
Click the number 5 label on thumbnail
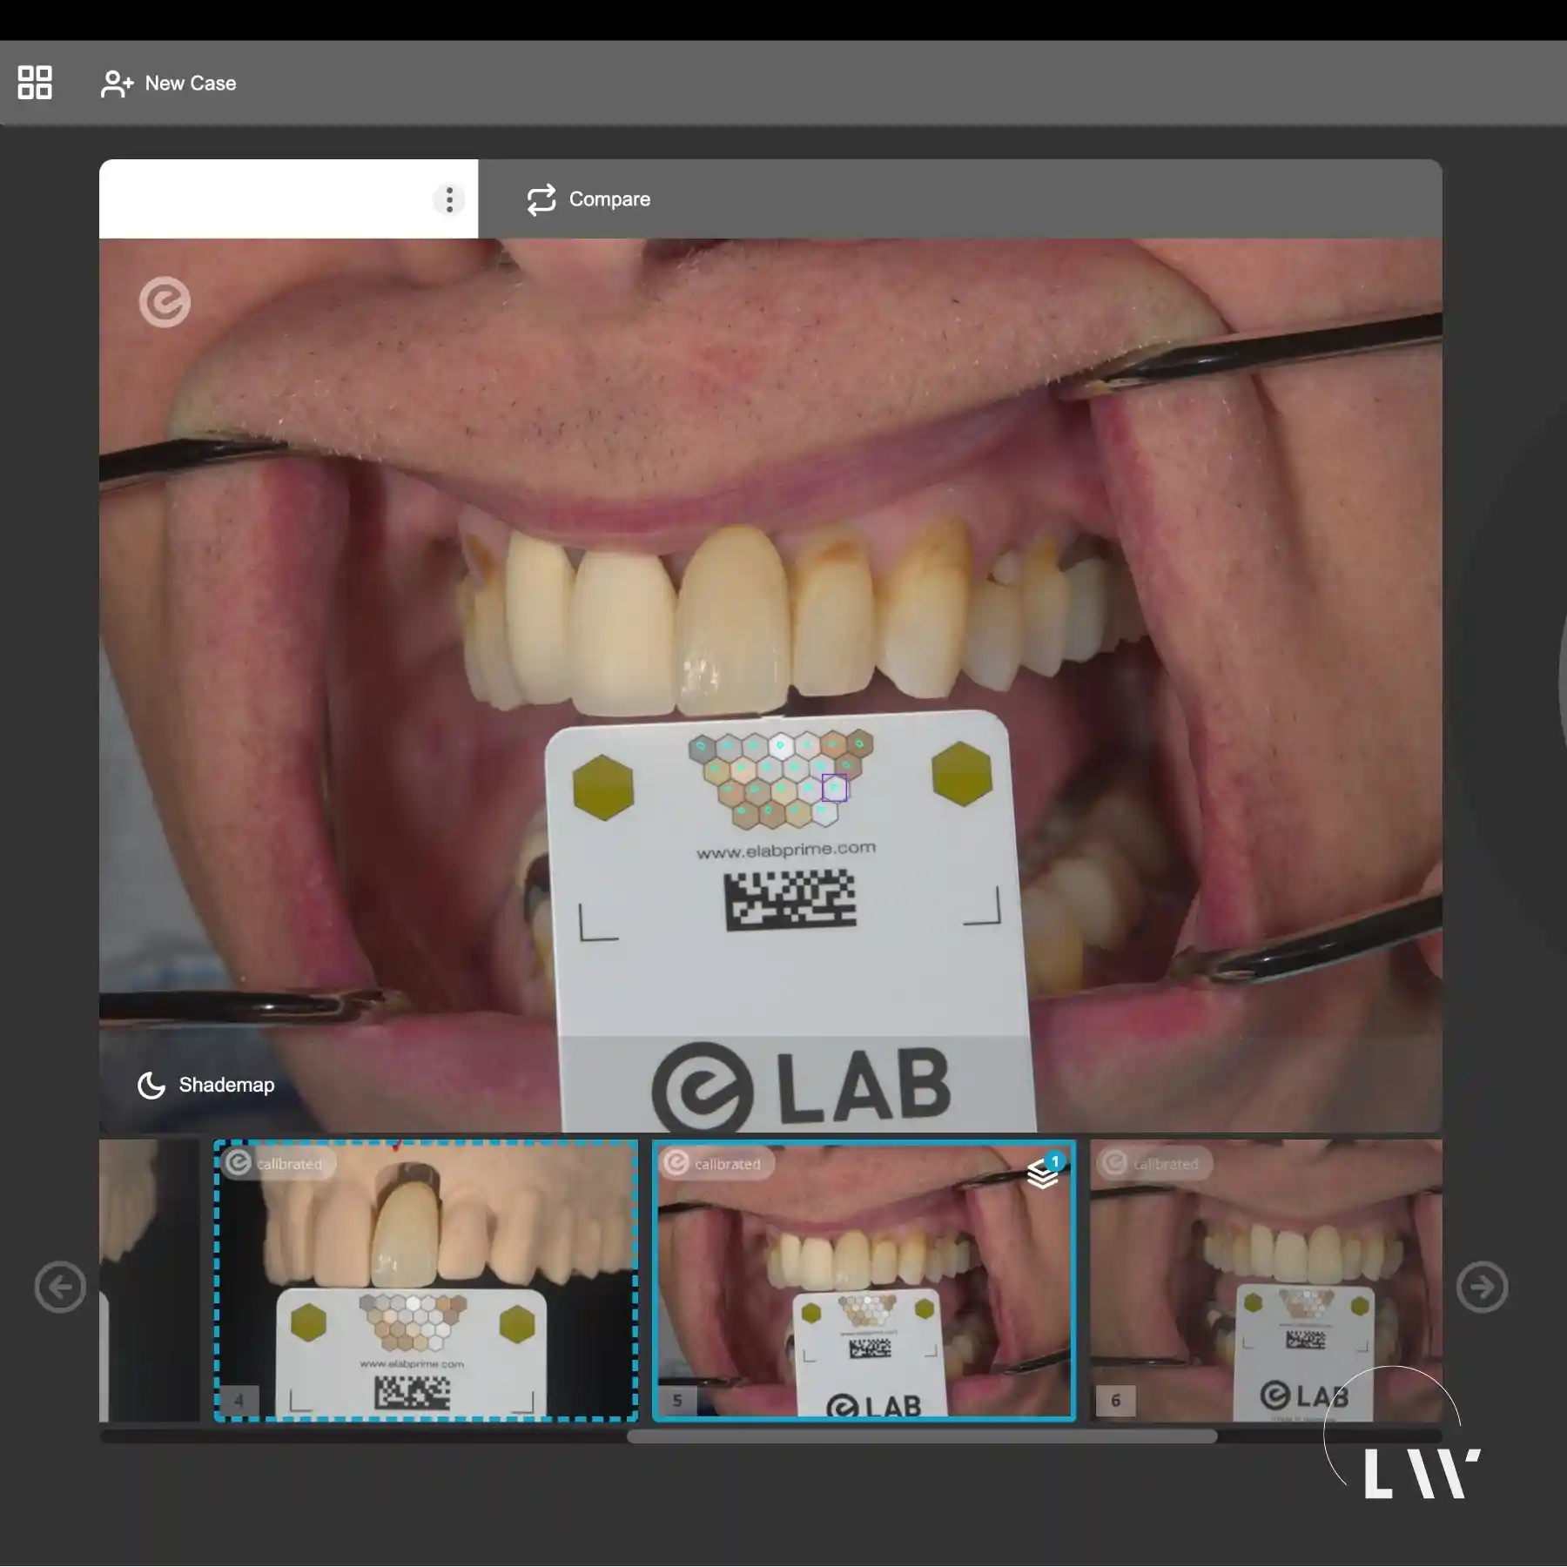tap(677, 1401)
